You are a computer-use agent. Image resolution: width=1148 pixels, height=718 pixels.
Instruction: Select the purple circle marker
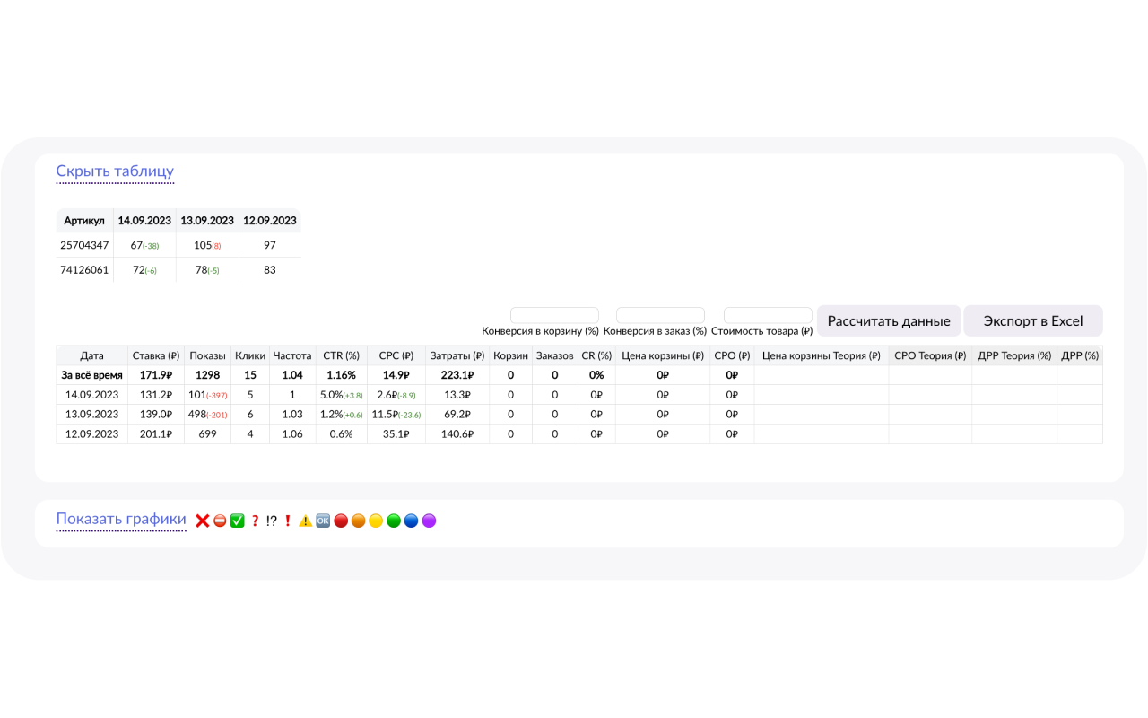[429, 521]
